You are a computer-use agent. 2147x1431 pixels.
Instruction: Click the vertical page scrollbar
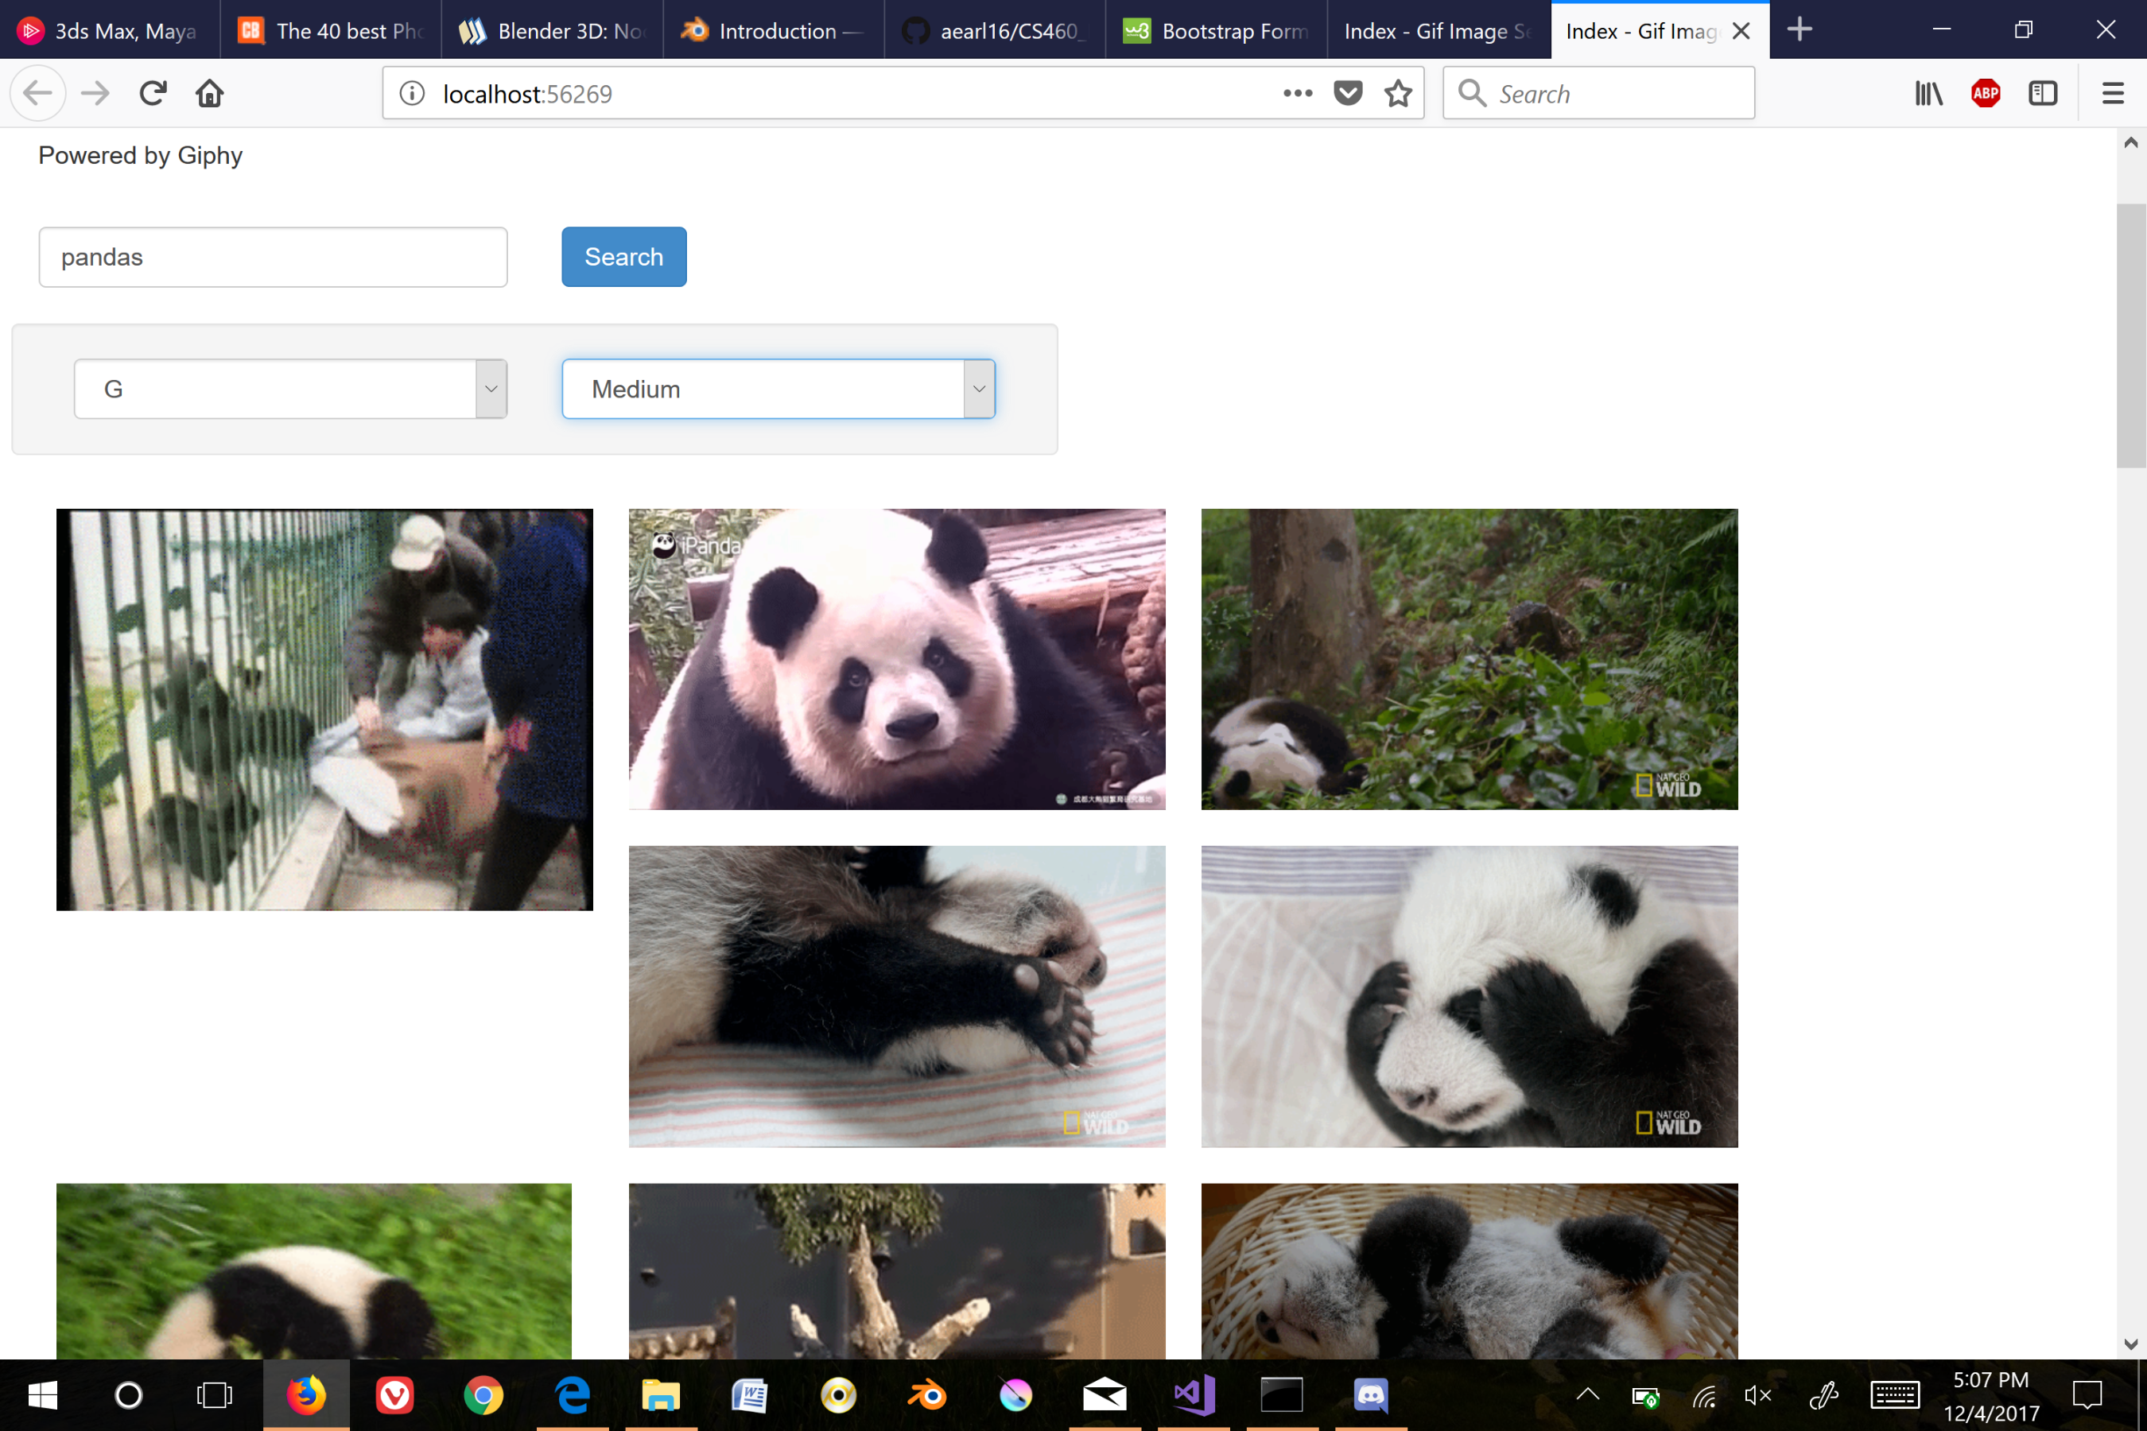point(2130,335)
